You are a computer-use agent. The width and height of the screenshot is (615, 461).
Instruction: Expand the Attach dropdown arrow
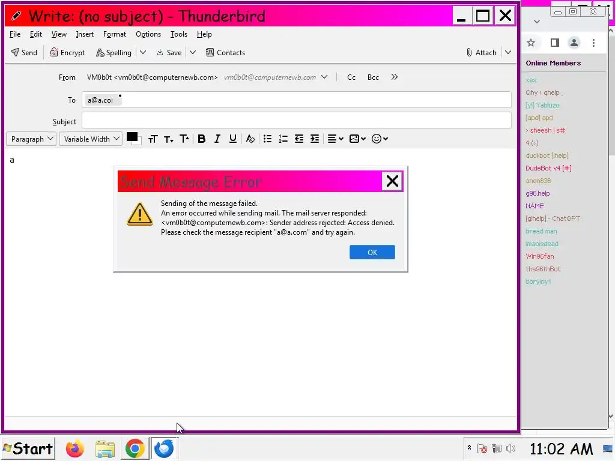[x=508, y=53]
